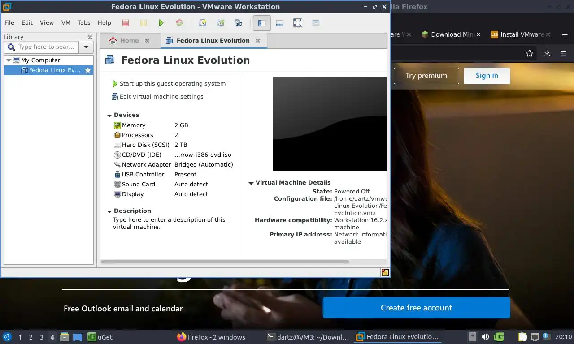Collapse the Devices section
The height and width of the screenshot is (344, 574).
pos(109,116)
